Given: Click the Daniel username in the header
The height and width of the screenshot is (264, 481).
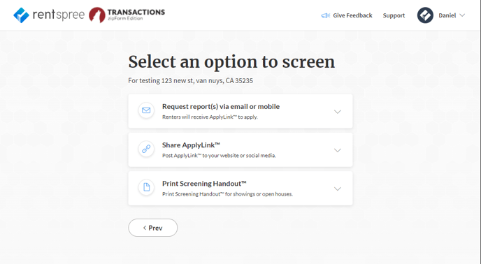Looking at the screenshot, I should (447, 15).
